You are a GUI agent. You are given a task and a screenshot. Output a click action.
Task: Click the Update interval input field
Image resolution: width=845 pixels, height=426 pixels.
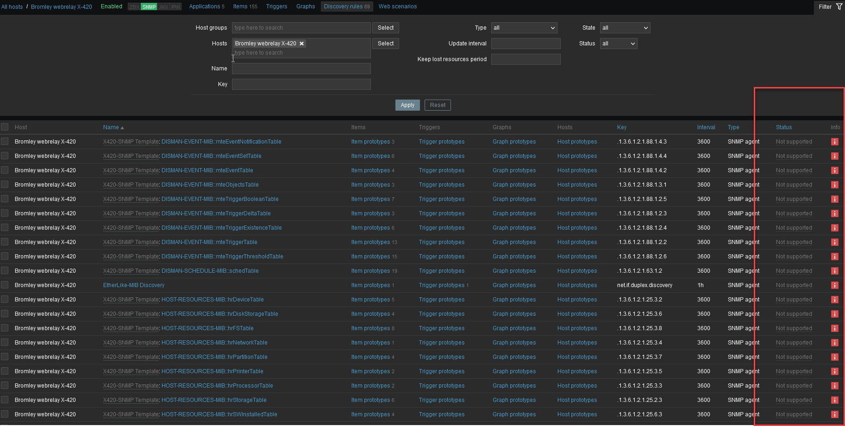click(x=526, y=44)
